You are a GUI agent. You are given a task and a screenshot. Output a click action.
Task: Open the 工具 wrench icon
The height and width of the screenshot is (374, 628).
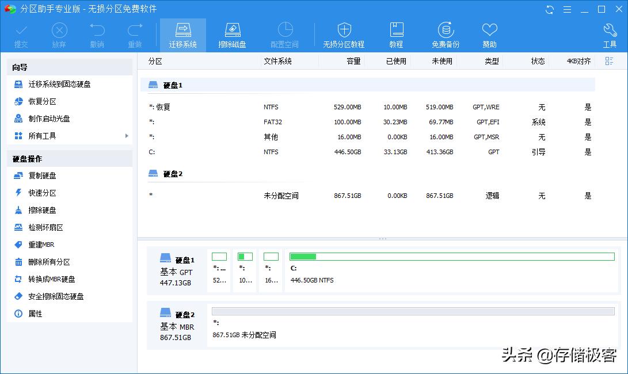pos(609,33)
